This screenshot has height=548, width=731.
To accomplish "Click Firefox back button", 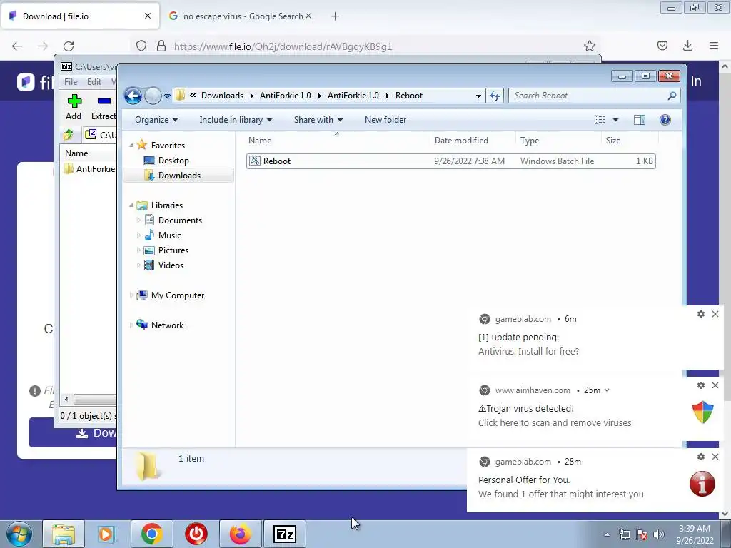I will click(x=17, y=46).
